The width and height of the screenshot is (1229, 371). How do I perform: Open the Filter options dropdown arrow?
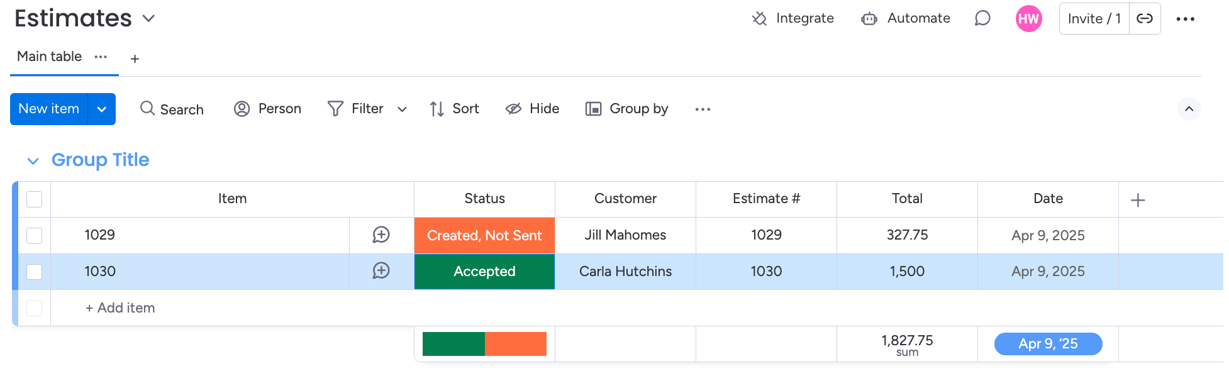pyautogui.click(x=402, y=109)
